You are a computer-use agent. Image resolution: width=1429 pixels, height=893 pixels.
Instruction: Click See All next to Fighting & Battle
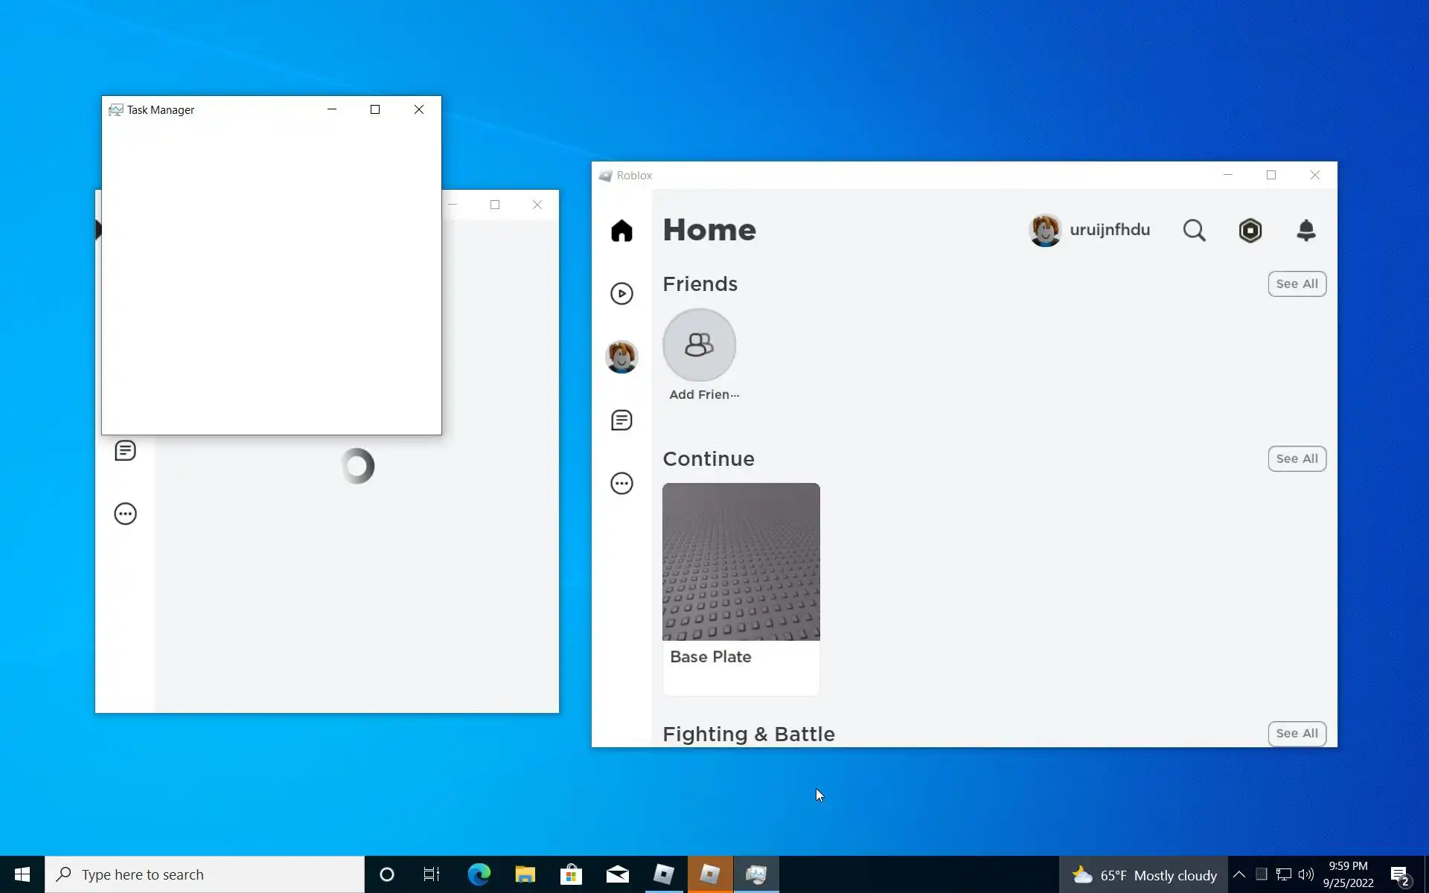point(1296,733)
